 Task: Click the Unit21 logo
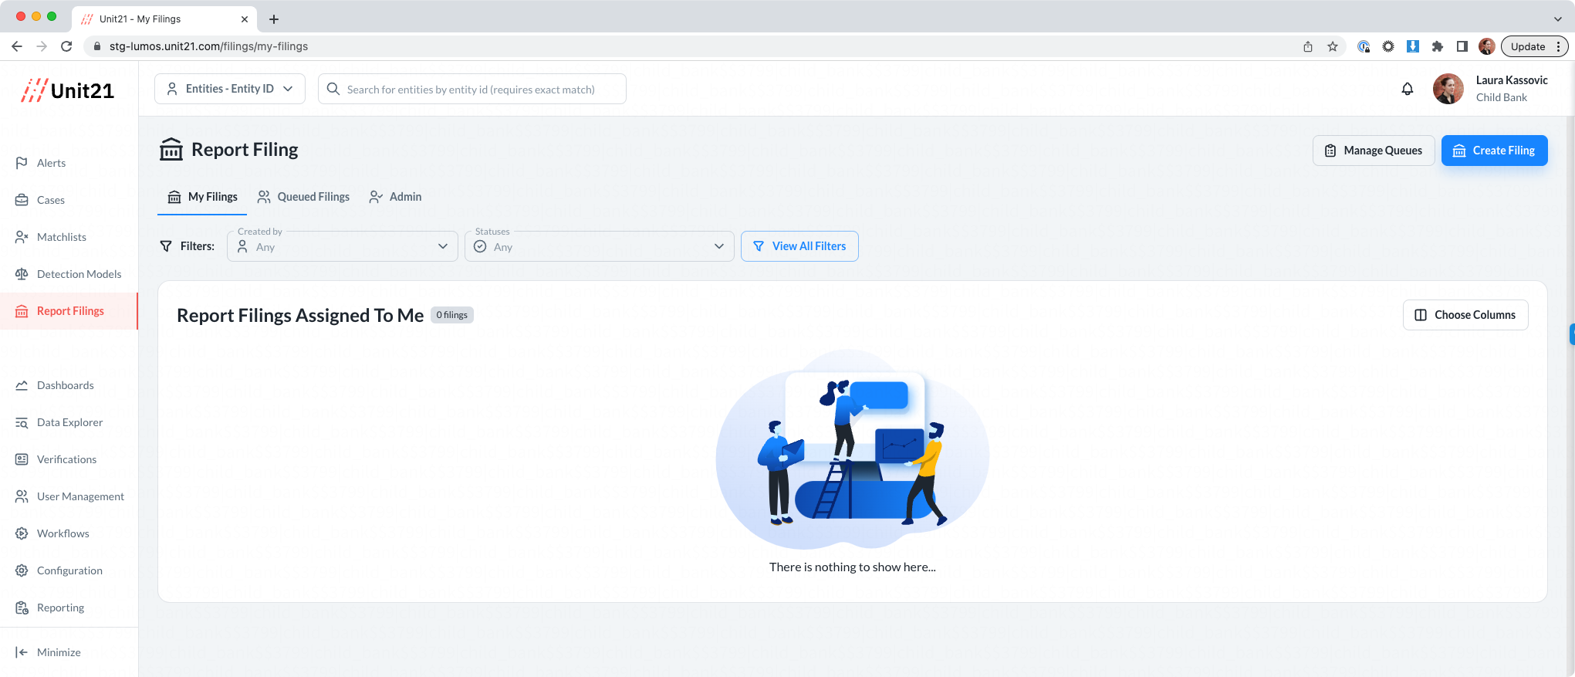coord(68,90)
